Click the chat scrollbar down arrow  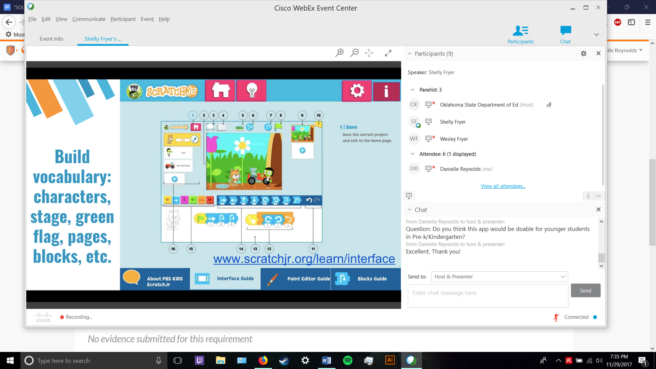click(x=601, y=266)
